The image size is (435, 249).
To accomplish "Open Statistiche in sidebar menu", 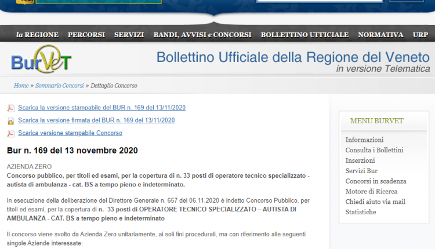I will tap(361, 212).
